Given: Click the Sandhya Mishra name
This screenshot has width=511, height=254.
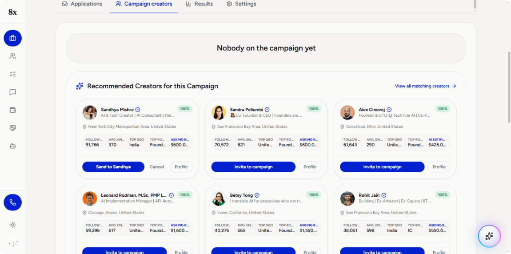Looking at the screenshot, I should (x=117, y=110).
